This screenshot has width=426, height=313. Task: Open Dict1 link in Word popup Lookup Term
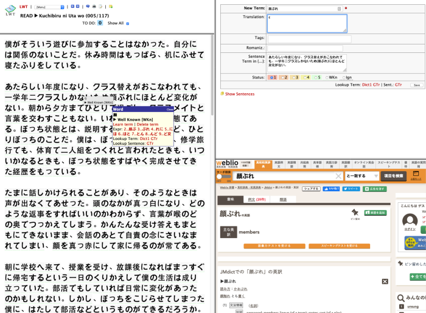point(145,138)
